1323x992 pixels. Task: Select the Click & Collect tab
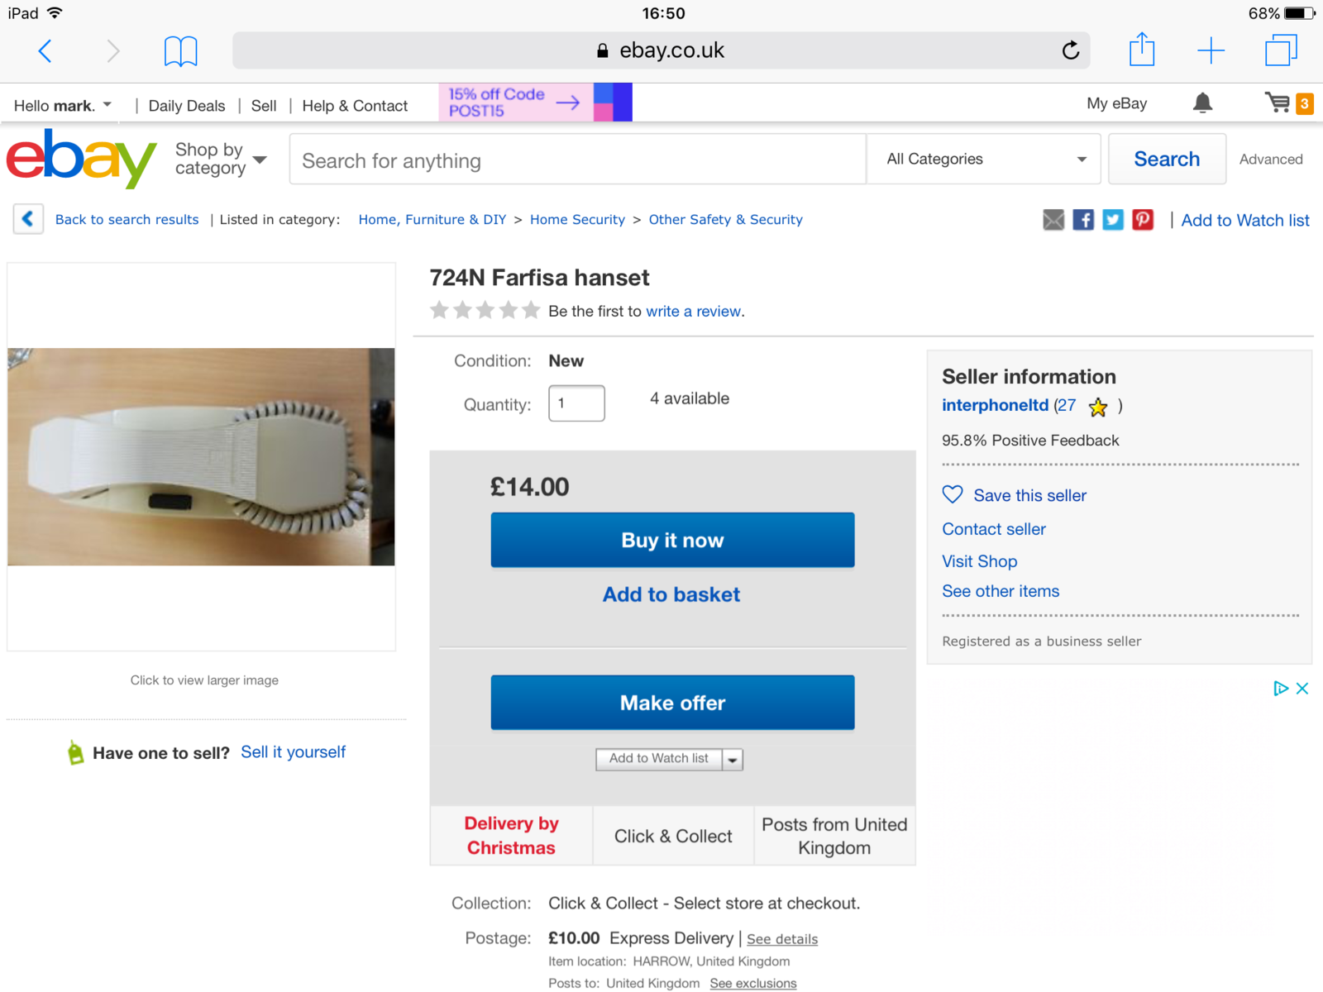tap(673, 836)
